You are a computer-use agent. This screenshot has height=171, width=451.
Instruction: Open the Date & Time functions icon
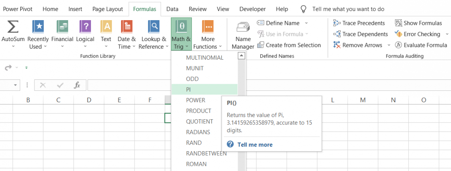pos(127,27)
